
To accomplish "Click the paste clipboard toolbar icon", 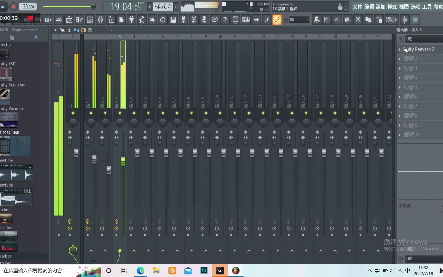I will click(379, 19).
